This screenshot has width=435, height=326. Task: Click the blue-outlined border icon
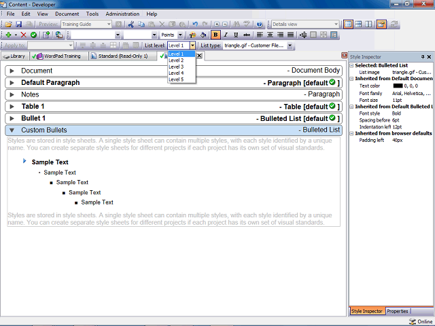pyautogui.click(x=334, y=35)
